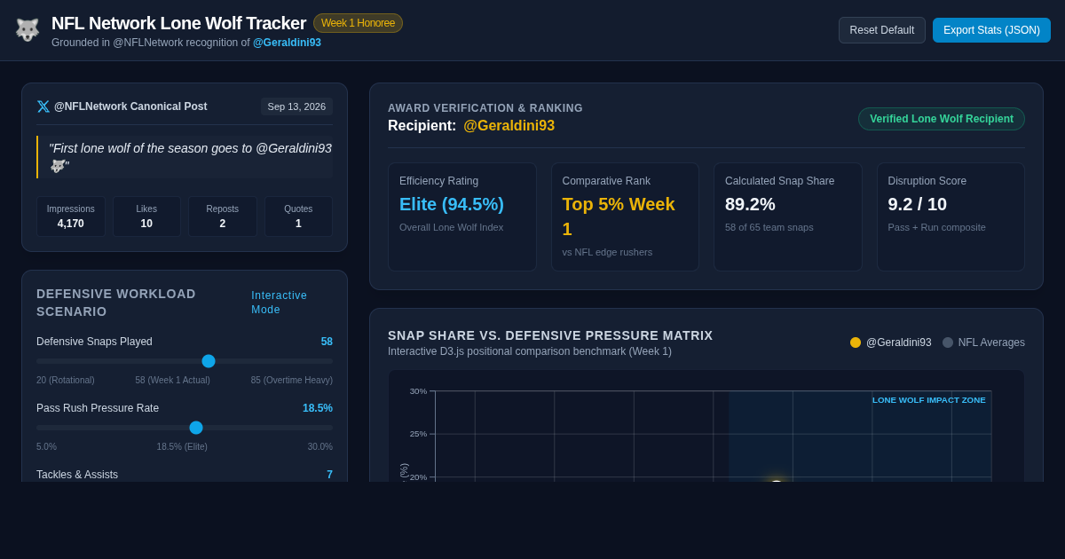Image resolution: width=1065 pixels, height=559 pixels.
Task: Click the Defensive Workload Scenario heading
Action: pos(116,303)
